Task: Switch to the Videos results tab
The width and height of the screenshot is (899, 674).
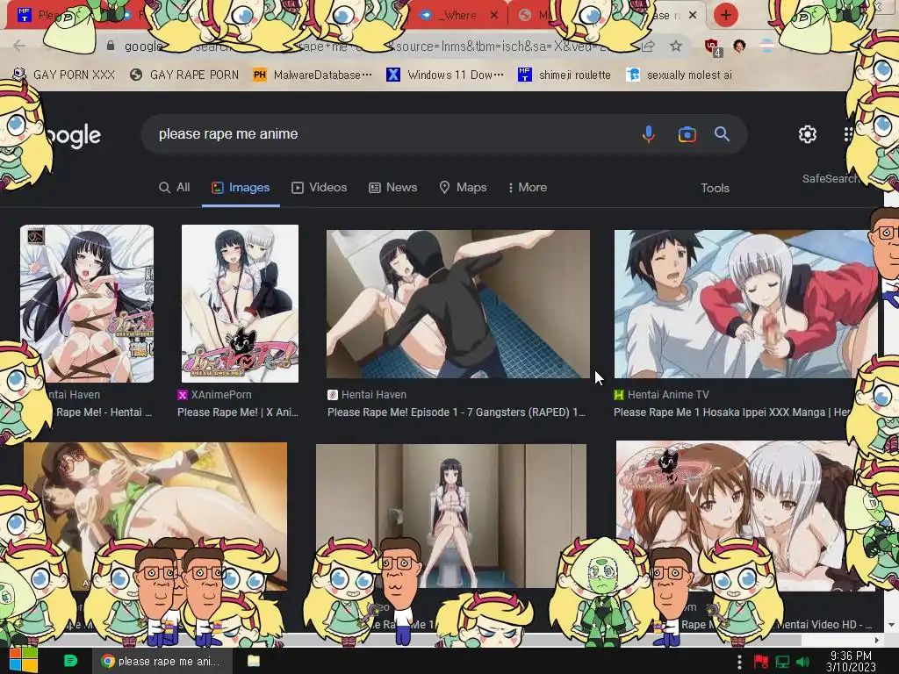Action: (320, 188)
